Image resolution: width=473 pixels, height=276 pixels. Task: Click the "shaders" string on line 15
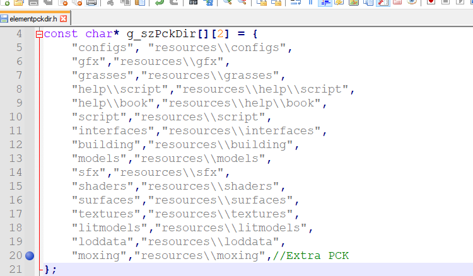(x=103, y=187)
